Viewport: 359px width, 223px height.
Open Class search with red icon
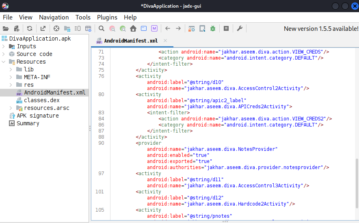[x=112, y=28]
